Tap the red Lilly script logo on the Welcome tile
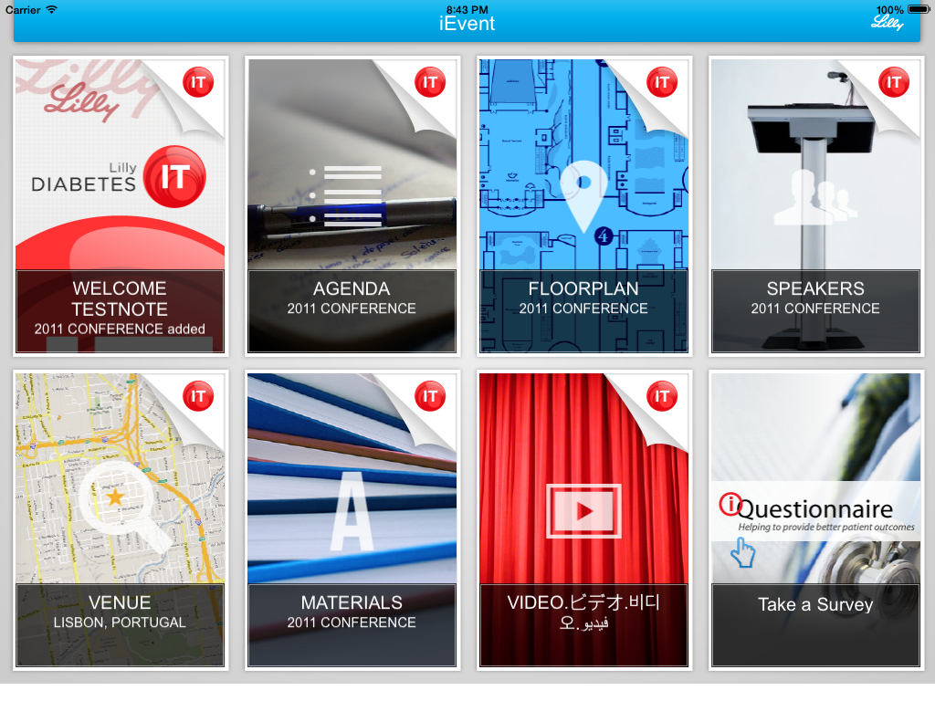This screenshot has width=935, height=701. point(81,102)
